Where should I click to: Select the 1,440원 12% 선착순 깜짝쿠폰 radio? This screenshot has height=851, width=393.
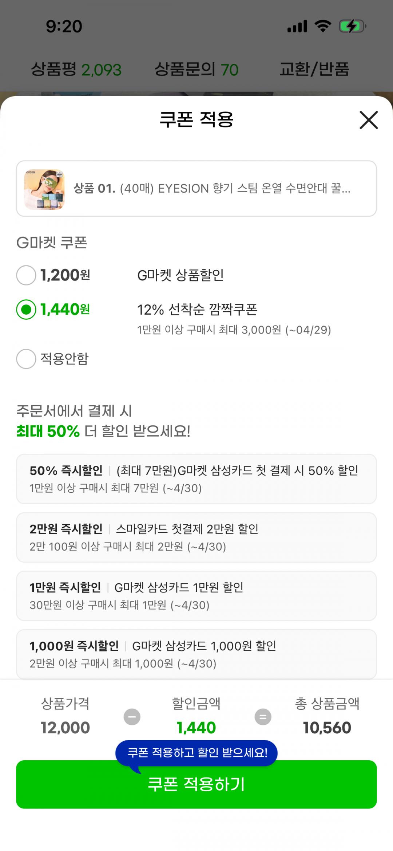tap(26, 310)
